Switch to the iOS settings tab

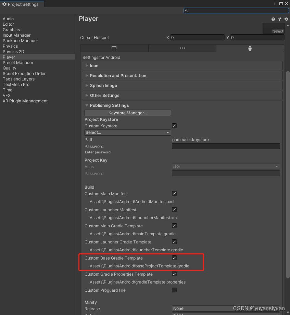click(x=182, y=48)
